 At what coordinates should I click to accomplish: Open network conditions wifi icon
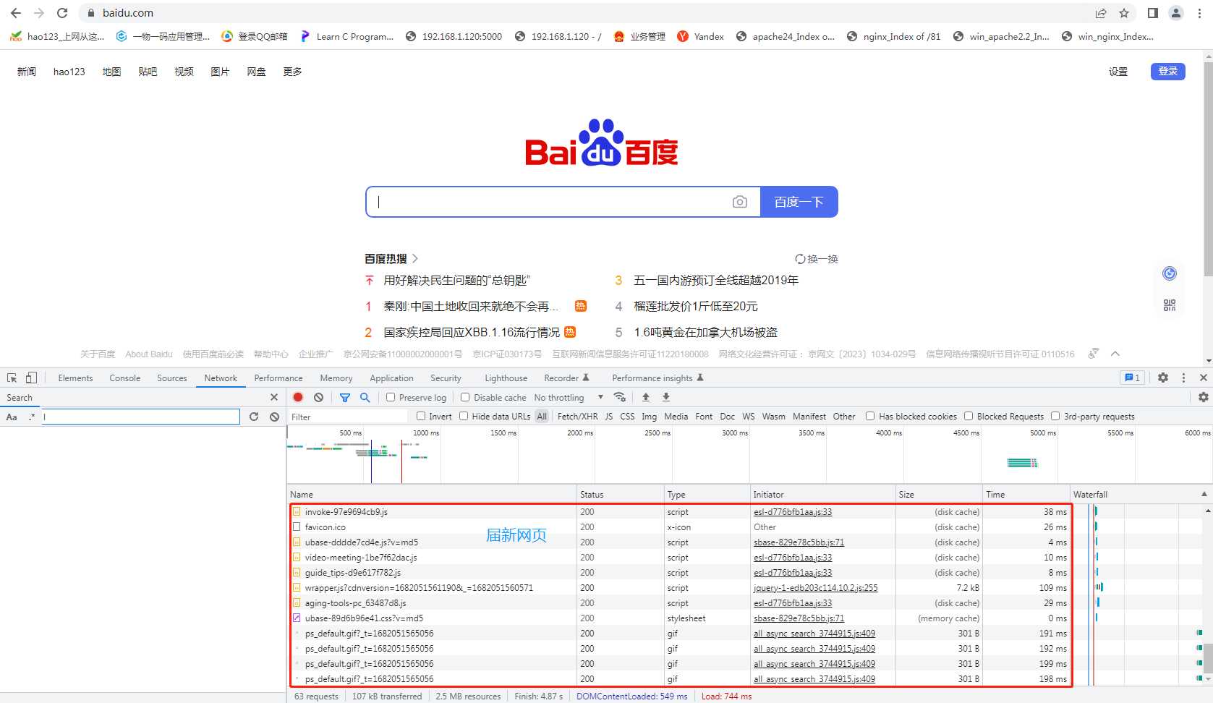(620, 397)
